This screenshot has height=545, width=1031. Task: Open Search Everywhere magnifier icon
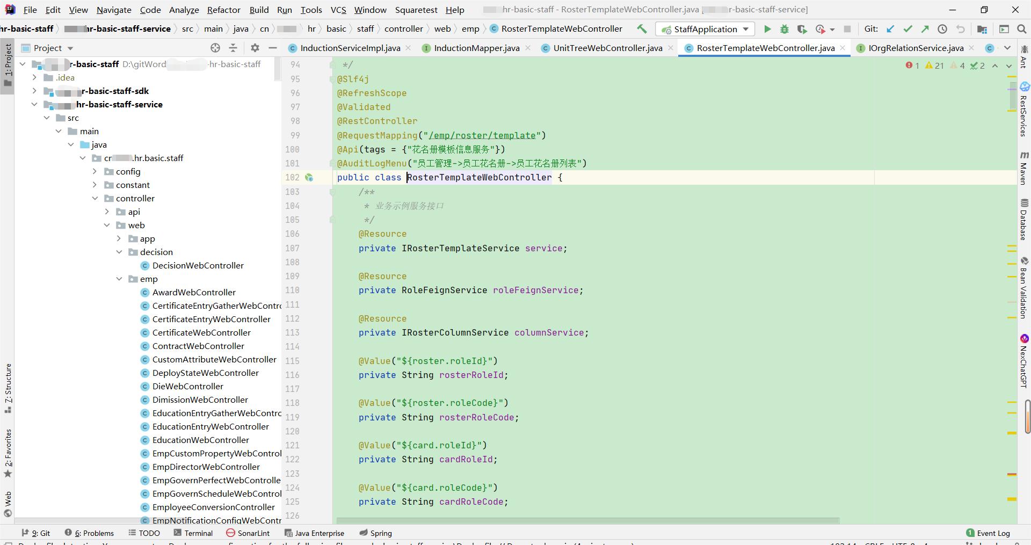click(1022, 29)
